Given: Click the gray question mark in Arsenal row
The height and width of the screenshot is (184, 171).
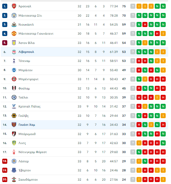Looking at the screenshot, I should [x=133, y=6].
